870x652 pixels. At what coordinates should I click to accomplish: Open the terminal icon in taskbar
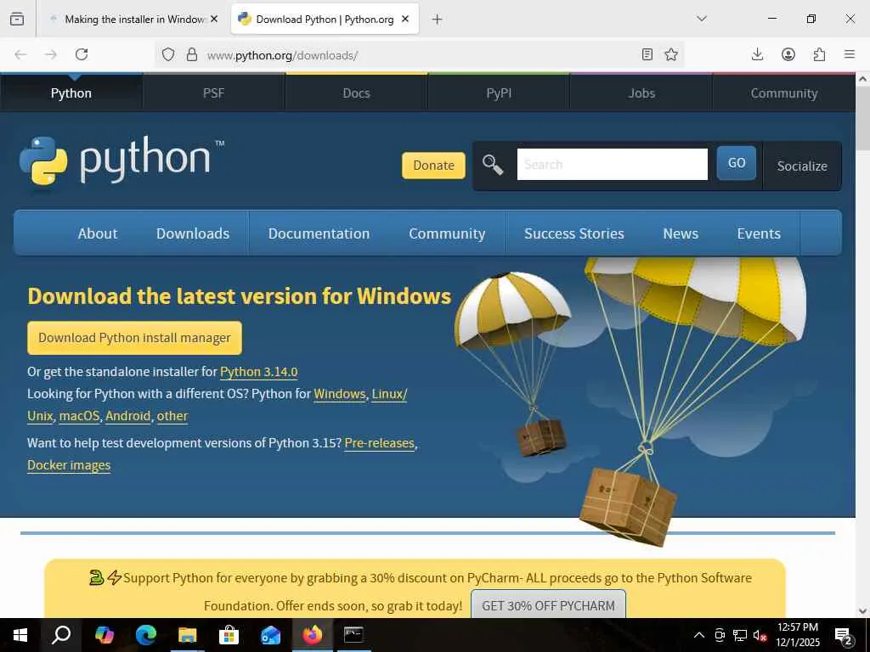tap(353, 635)
